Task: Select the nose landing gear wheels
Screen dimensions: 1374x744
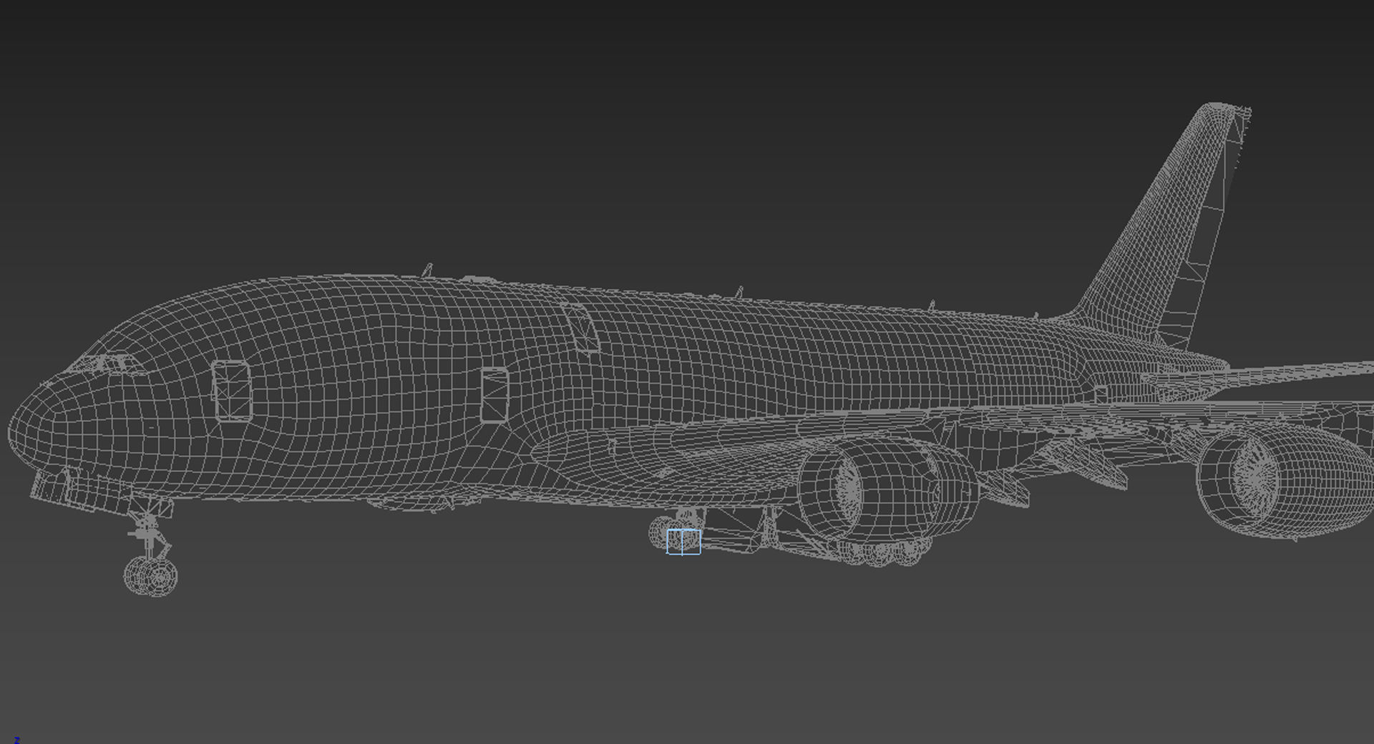Action: pyautogui.click(x=150, y=576)
